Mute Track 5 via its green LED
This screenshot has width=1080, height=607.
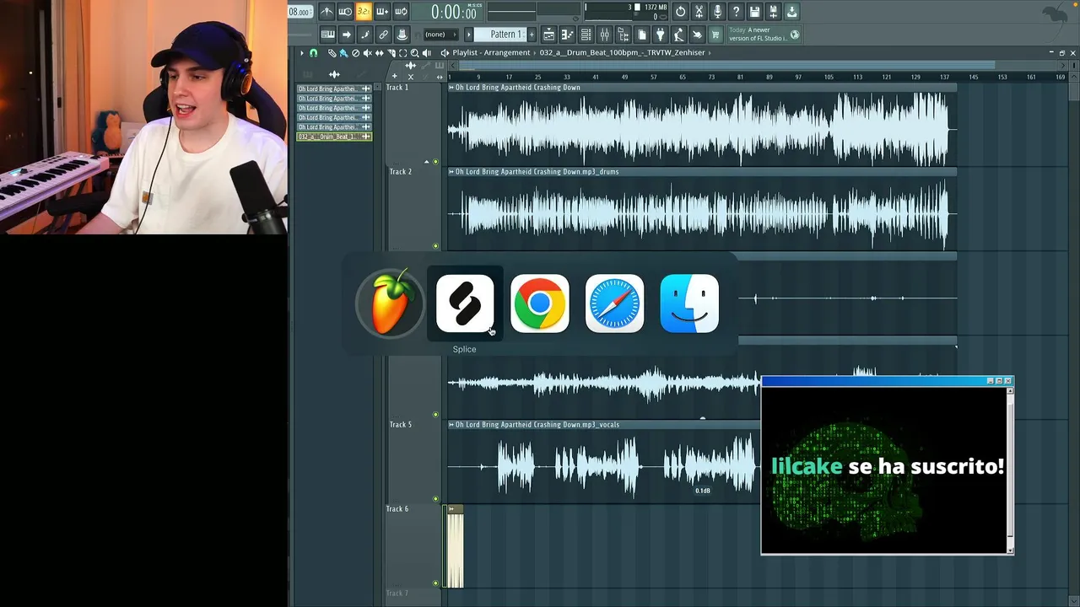435,499
